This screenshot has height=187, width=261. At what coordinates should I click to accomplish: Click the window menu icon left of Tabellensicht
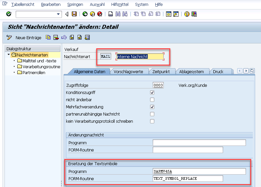(5, 4)
